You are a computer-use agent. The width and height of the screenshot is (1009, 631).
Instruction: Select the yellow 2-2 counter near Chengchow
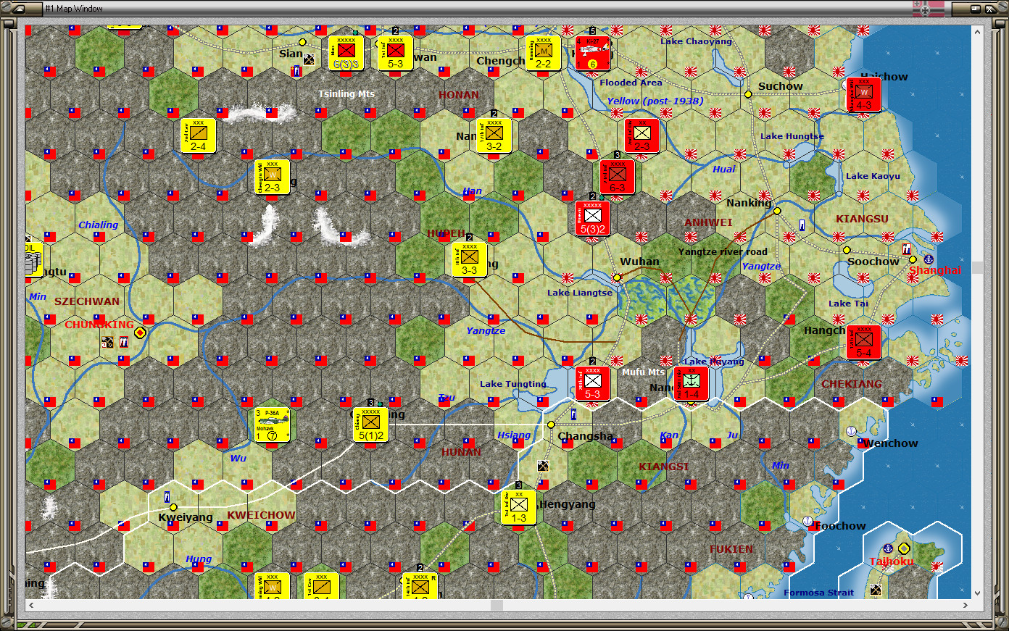coord(544,53)
